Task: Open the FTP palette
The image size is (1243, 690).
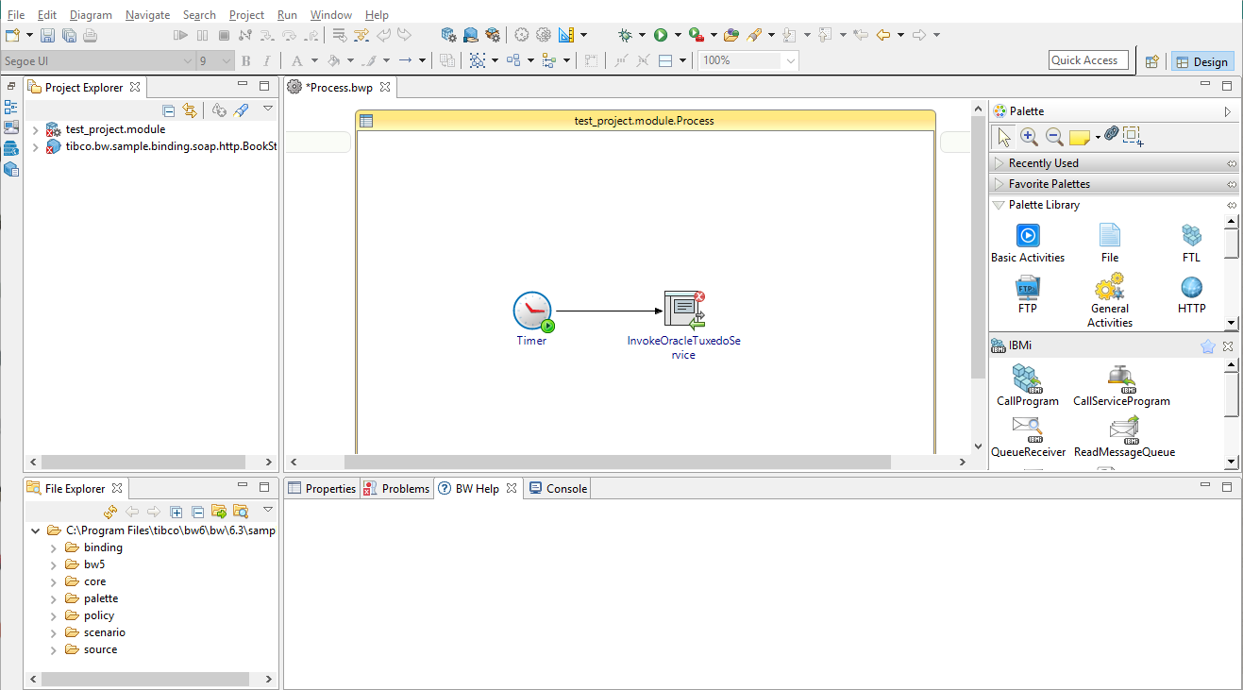Action: pyautogui.click(x=1028, y=295)
